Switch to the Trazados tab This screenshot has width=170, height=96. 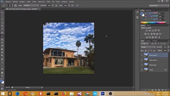click(x=155, y=41)
